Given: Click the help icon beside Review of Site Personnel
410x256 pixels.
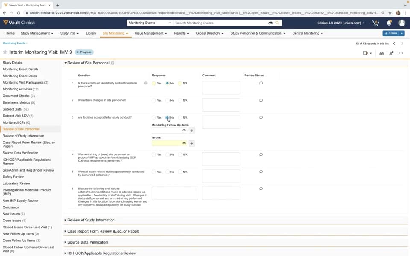Looking at the screenshot, I should [113, 63].
